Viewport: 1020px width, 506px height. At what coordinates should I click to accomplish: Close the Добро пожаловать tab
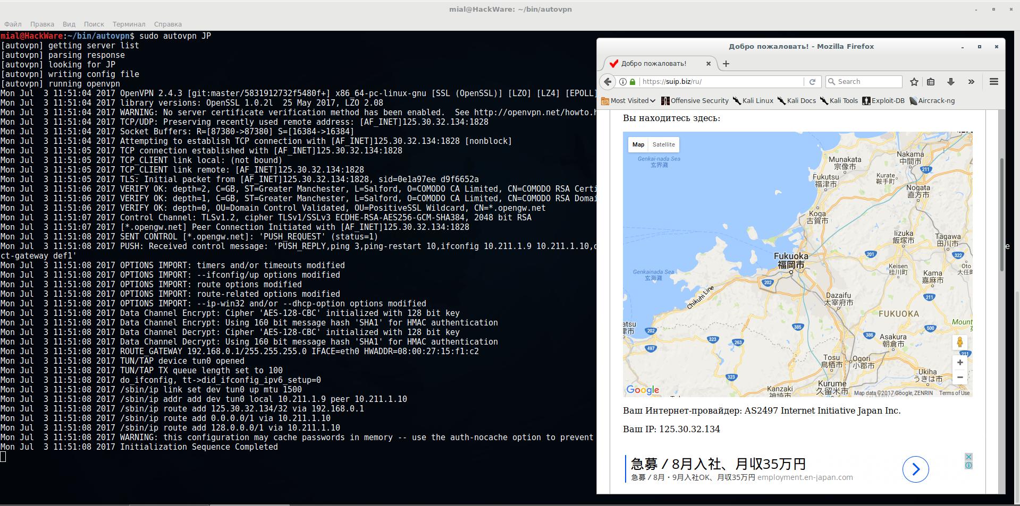point(708,64)
